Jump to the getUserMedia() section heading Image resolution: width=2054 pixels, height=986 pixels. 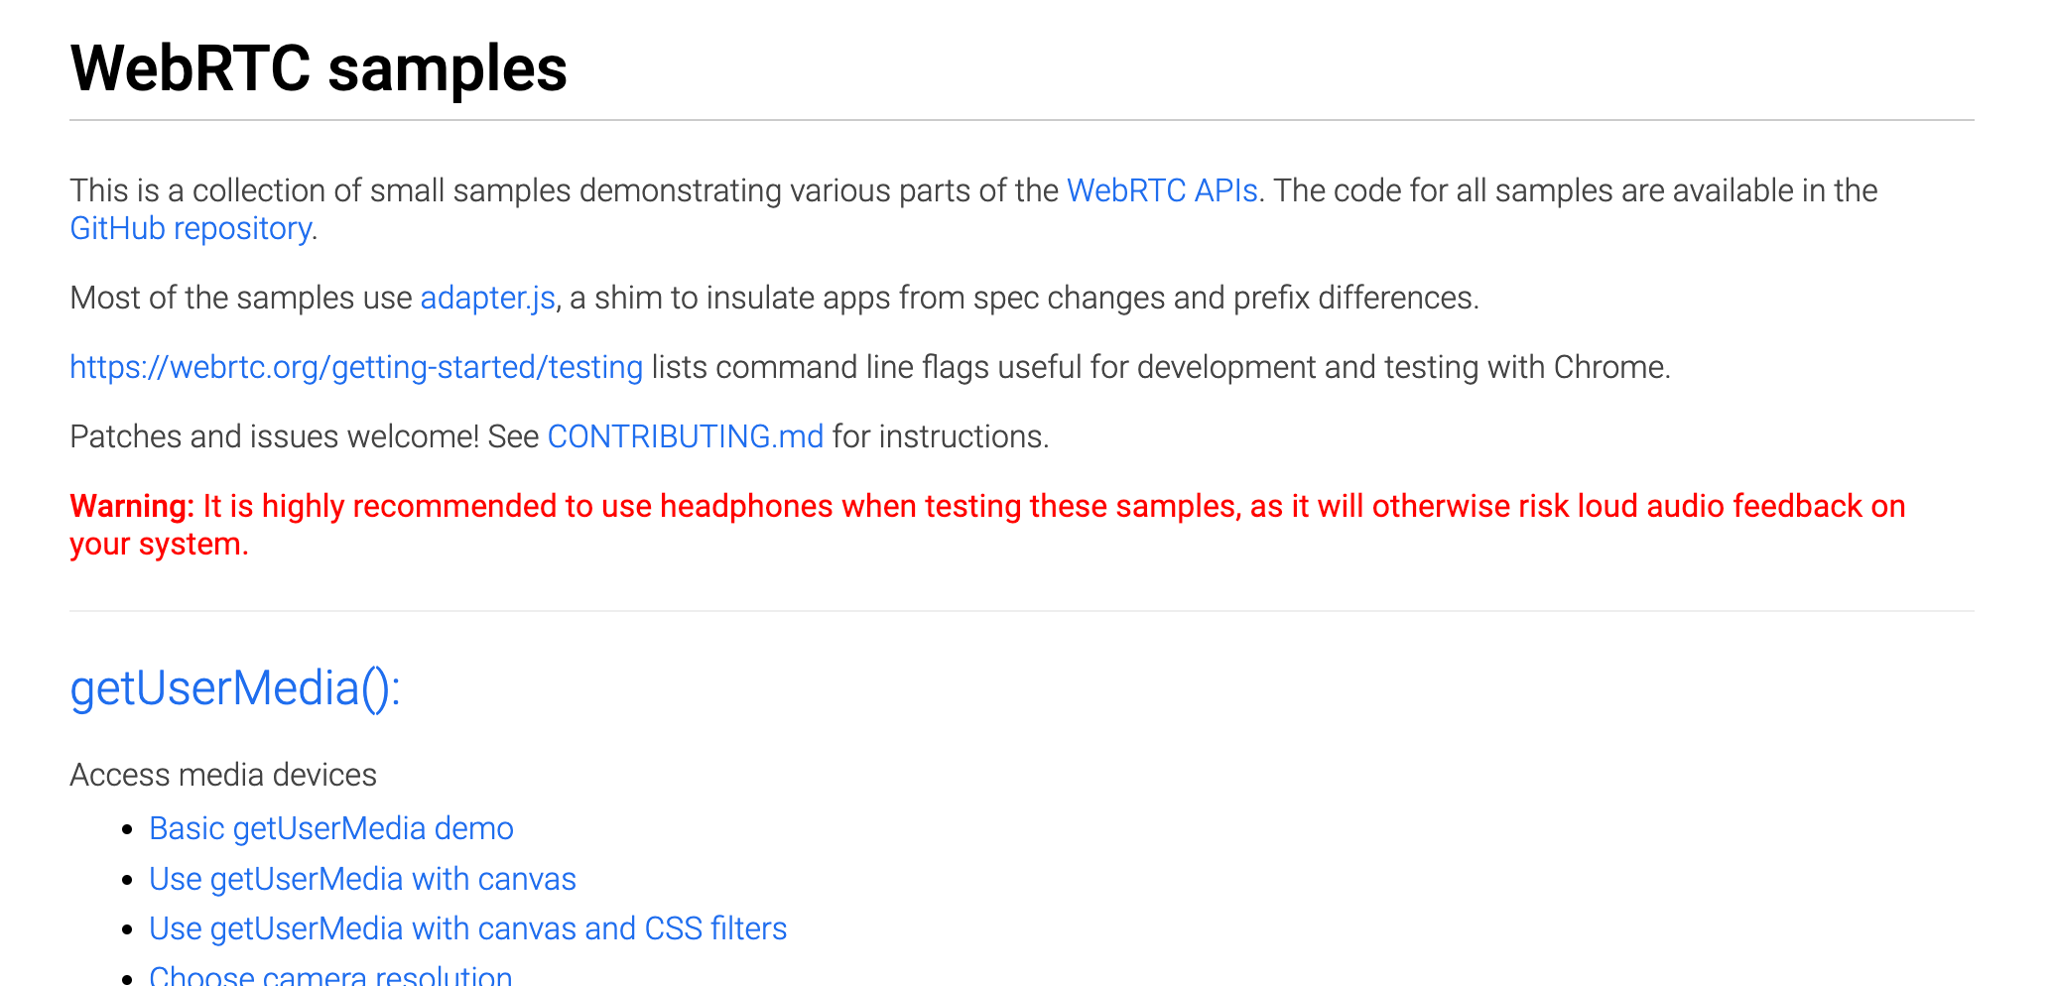tap(235, 688)
